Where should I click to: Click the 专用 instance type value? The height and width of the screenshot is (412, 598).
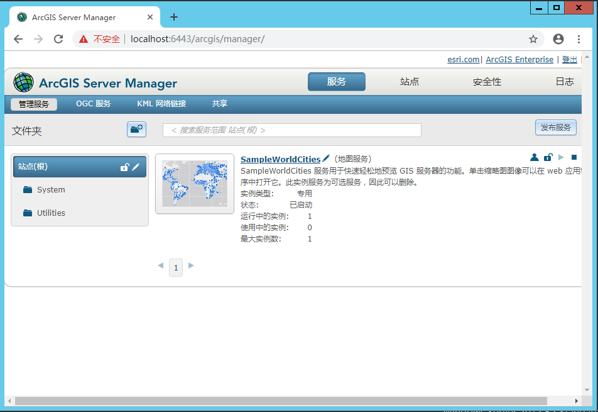[x=304, y=194]
